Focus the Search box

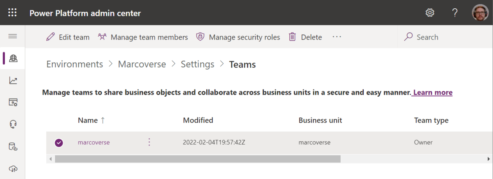pyautogui.click(x=445, y=37)
